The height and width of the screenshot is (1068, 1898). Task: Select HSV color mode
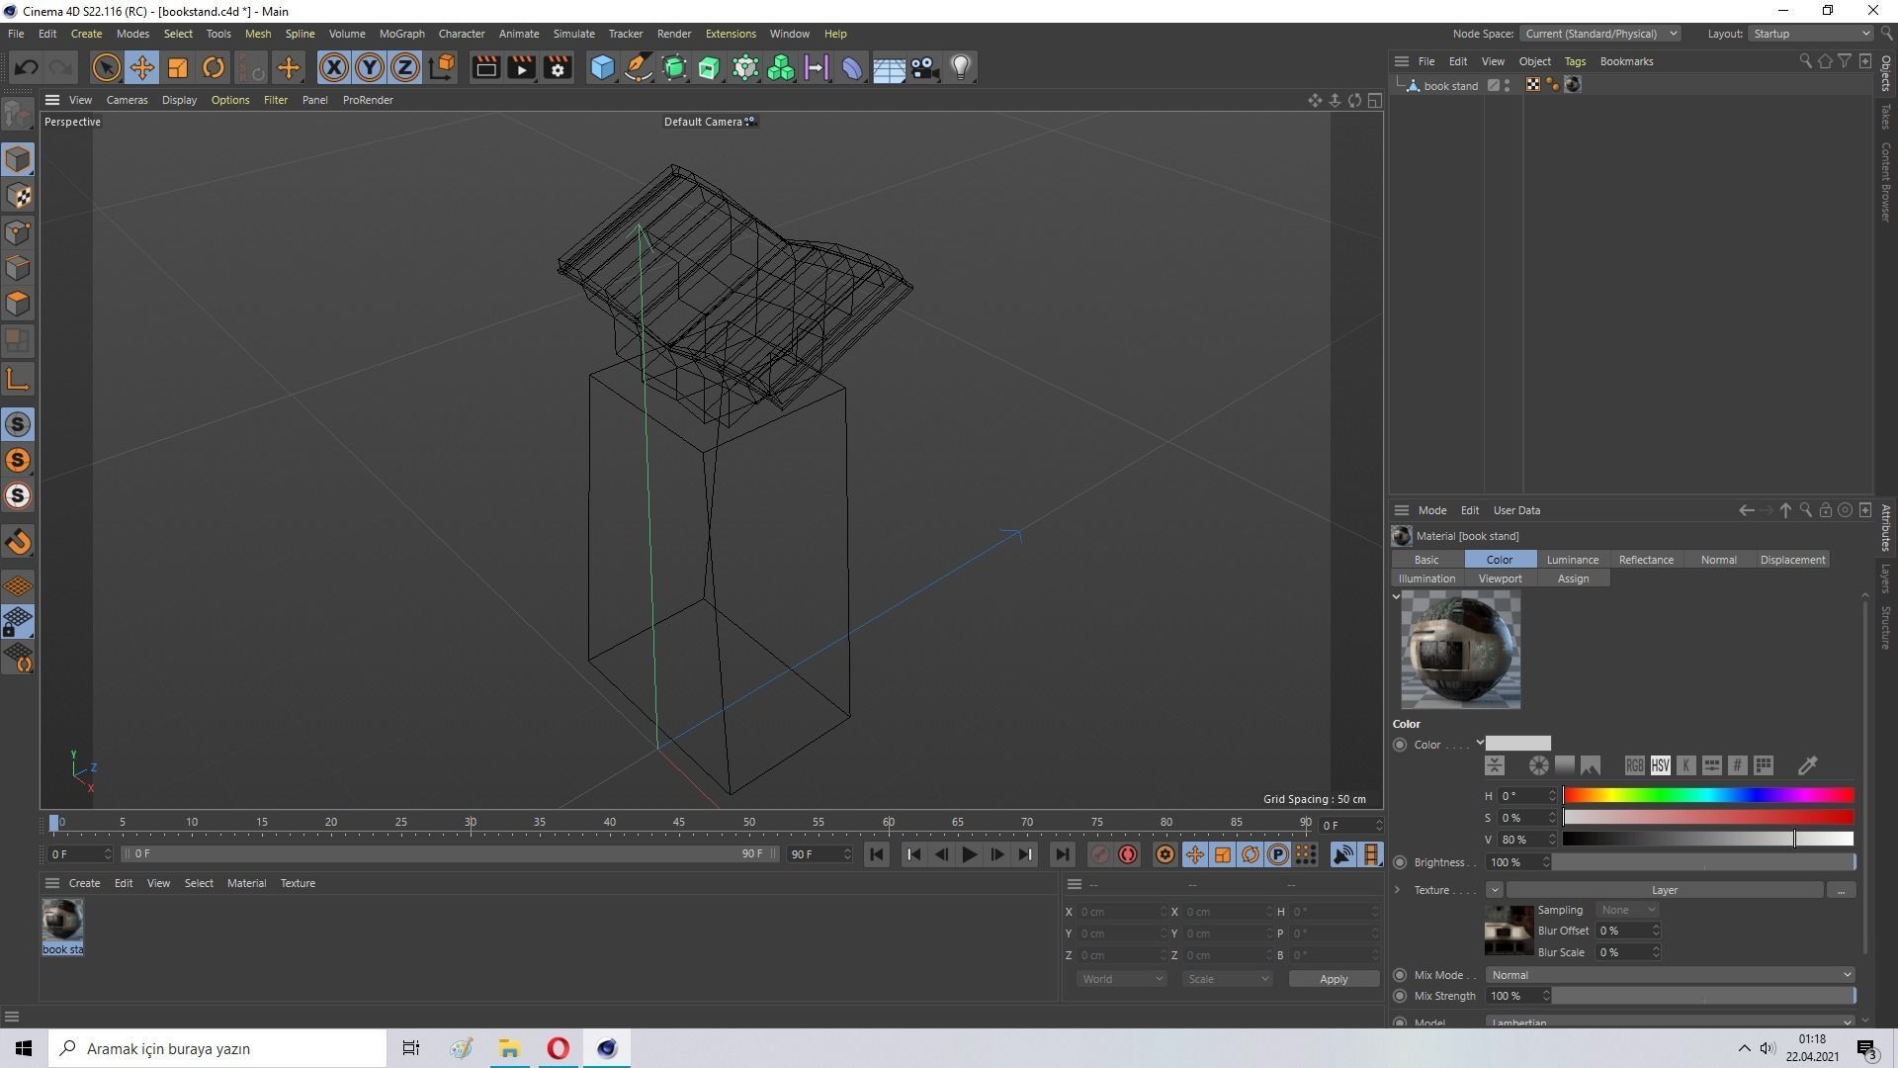[1660, 765]
